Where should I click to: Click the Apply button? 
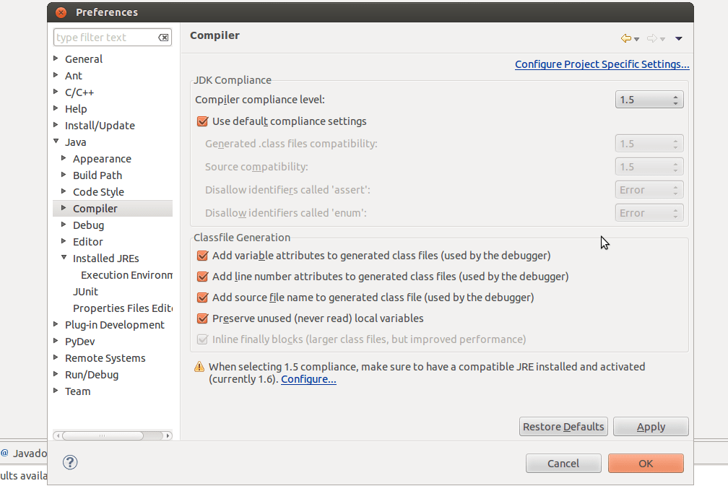[651, 427]
